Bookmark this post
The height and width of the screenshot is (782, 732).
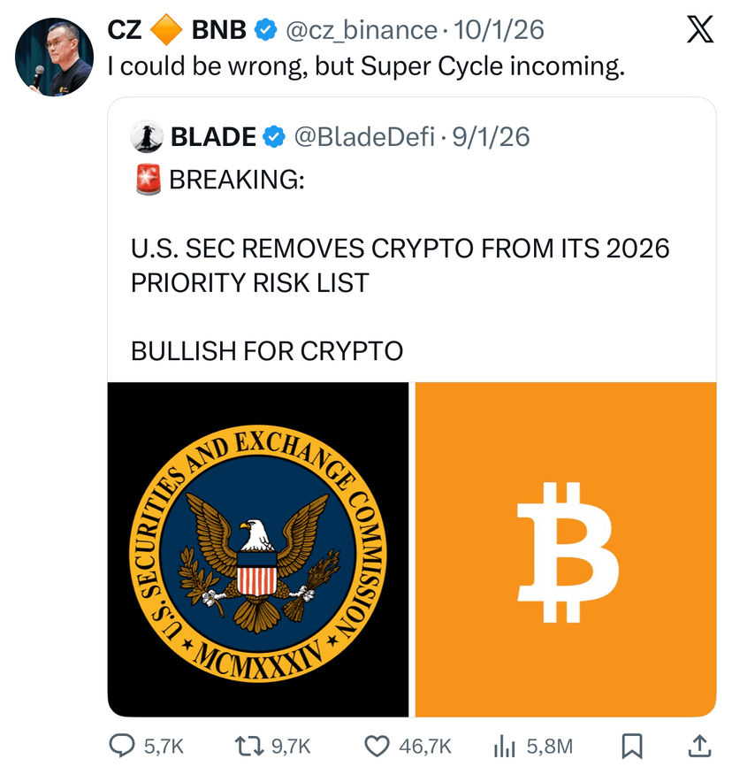[x=631, y=747]
